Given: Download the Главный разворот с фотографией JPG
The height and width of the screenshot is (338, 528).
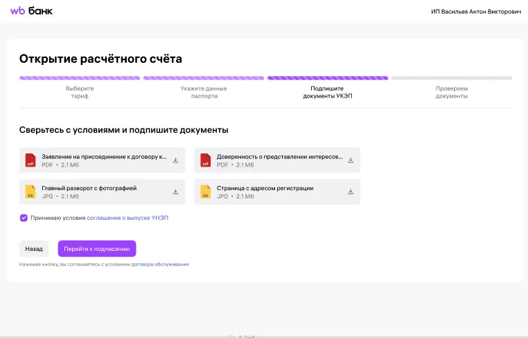Looking at the screenshot, I should tap(175, 191).
